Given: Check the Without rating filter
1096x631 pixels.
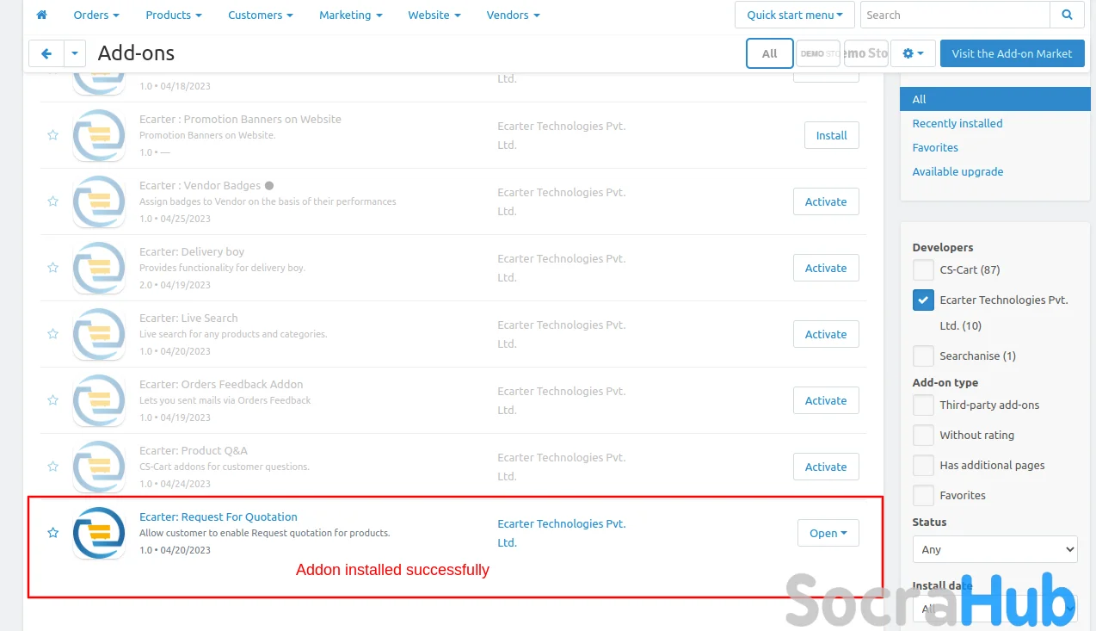Looking at the screenshot, I should click(x=923, y=436).
